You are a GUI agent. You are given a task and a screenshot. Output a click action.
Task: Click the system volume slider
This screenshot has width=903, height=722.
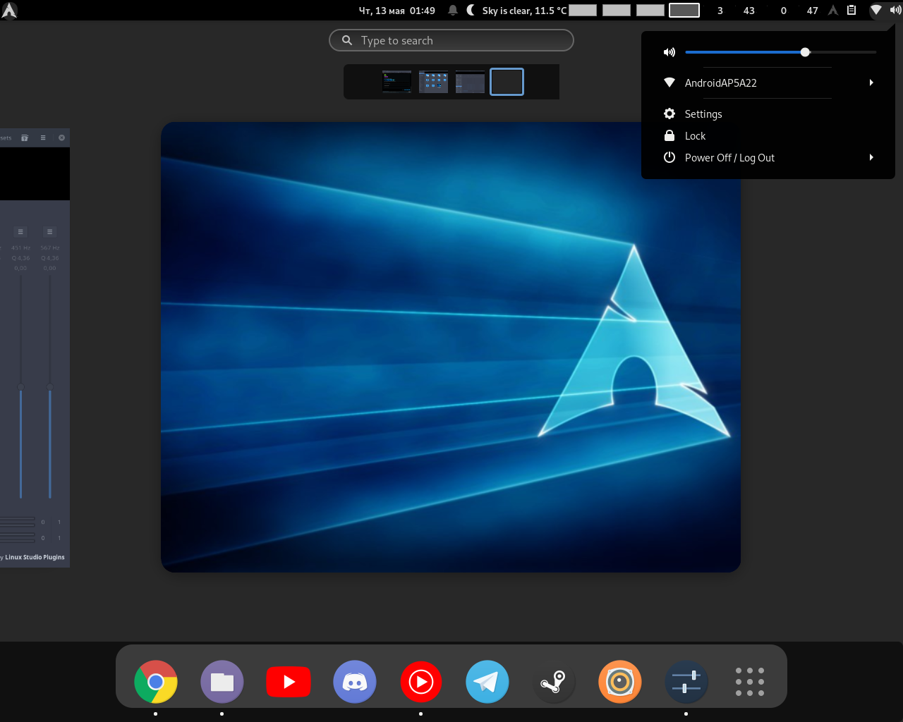(781, 52)
